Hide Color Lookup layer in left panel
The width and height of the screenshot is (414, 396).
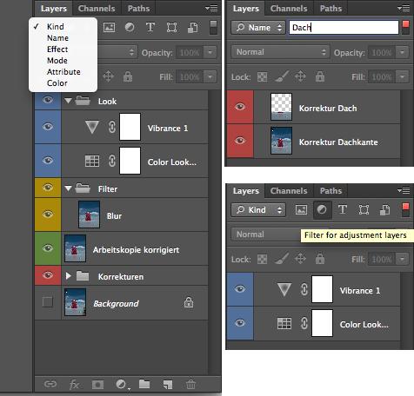click(x=48, y=161)
